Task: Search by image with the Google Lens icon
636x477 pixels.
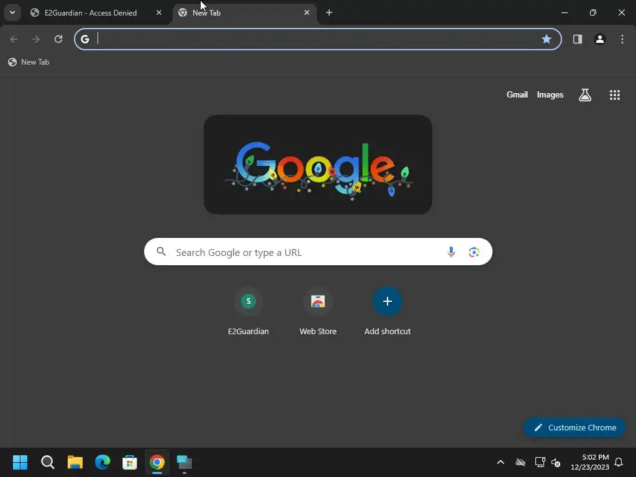Action: coord(474,252)
